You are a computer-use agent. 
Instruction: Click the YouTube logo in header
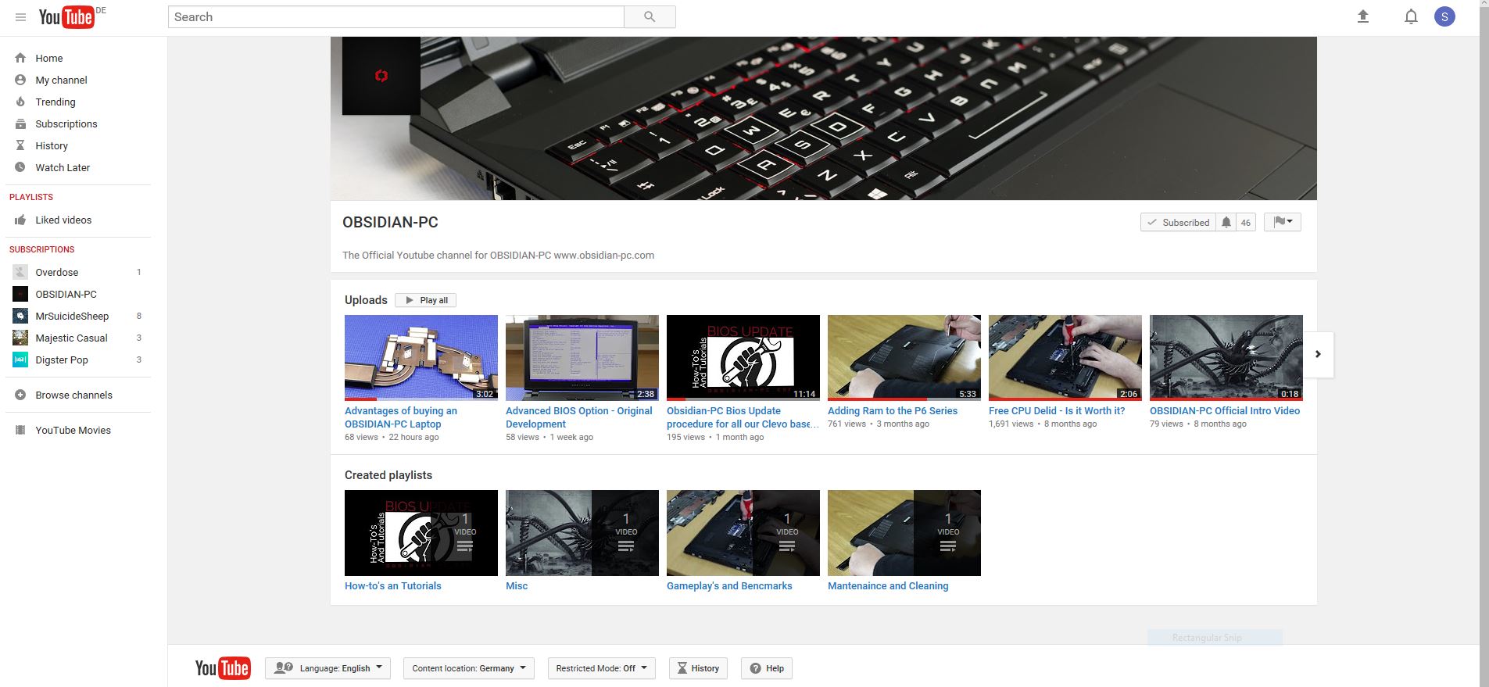pos(67,17)
